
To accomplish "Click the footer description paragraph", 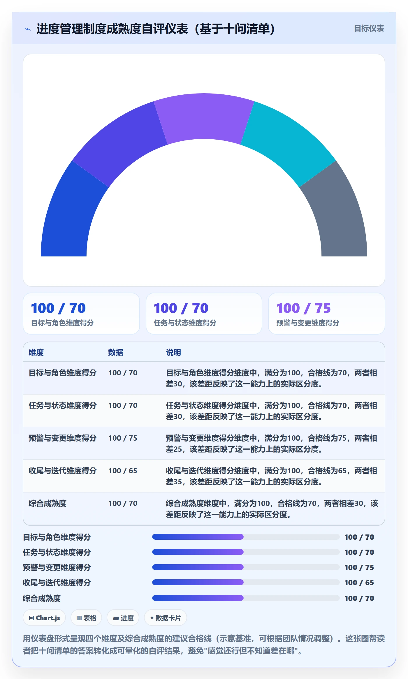I will pos(204,644).
